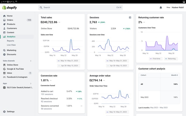Click the Shopify logo

[x=10, y=7]
